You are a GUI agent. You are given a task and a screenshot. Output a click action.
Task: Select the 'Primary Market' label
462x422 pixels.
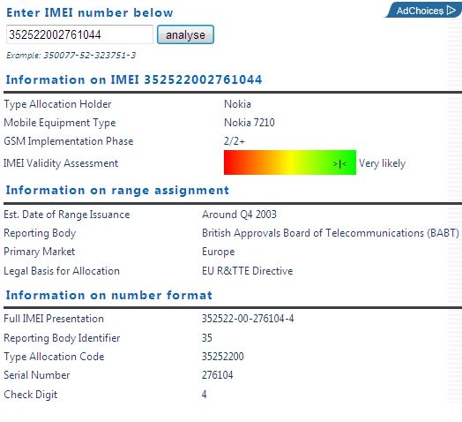(x=39, y=252)
